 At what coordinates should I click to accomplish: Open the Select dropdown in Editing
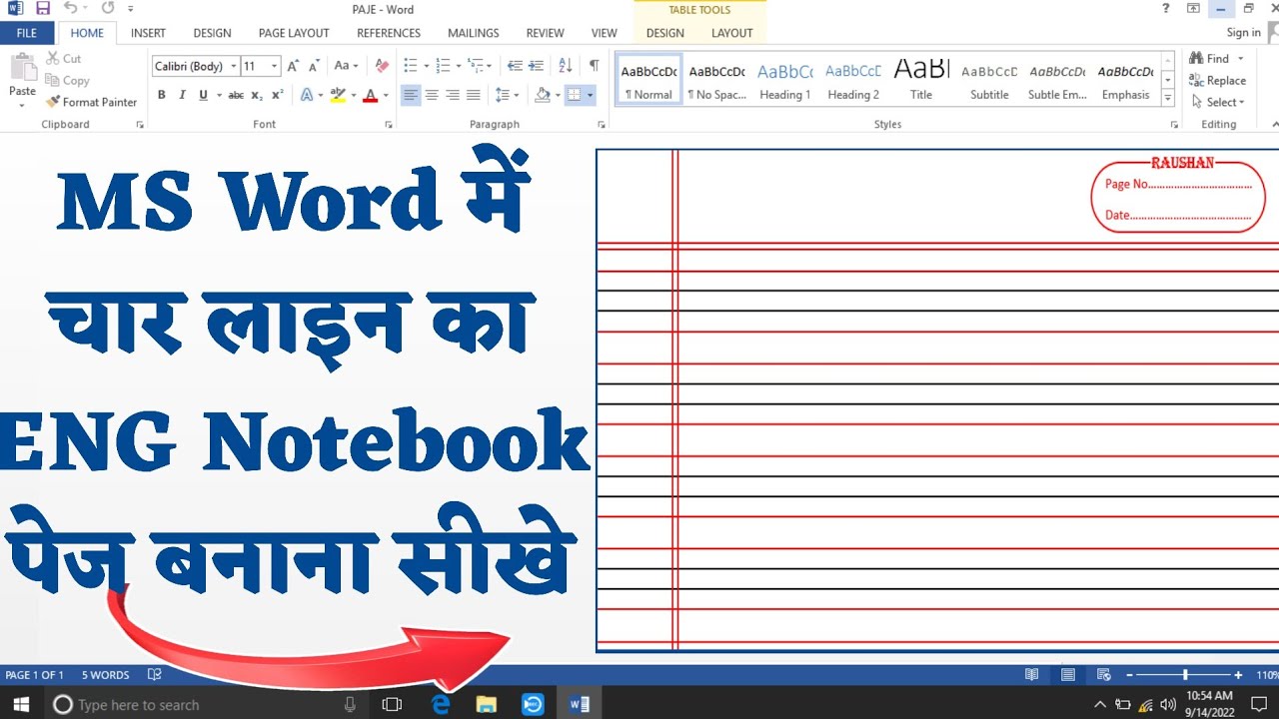[1219, 102]
